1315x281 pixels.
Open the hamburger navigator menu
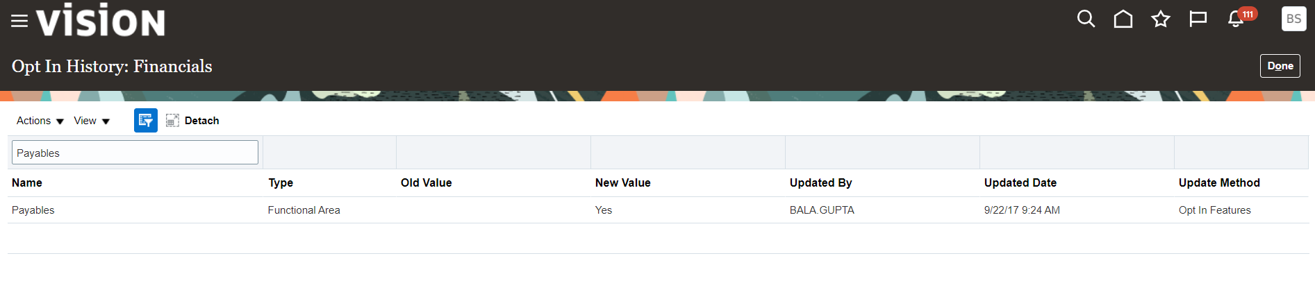(19, 21)
